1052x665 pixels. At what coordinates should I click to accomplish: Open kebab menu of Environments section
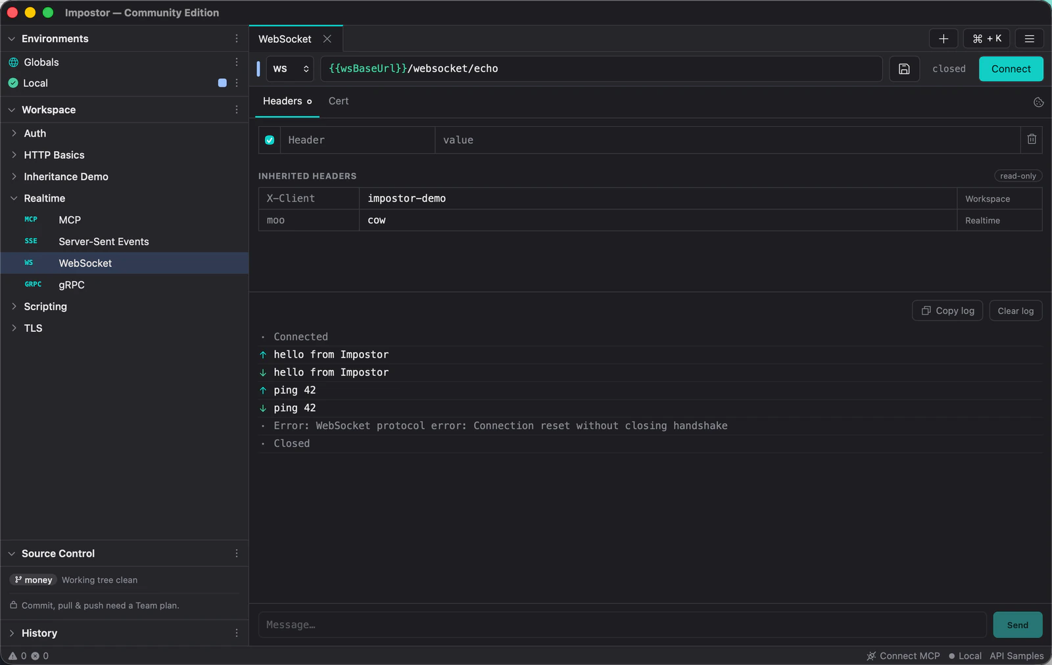pyautogui.click(x=237, y=39)
